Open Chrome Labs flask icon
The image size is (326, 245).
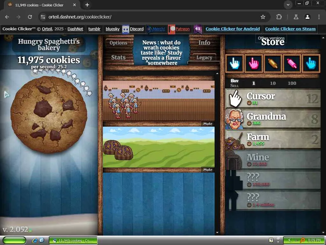(x=296, y=17)
